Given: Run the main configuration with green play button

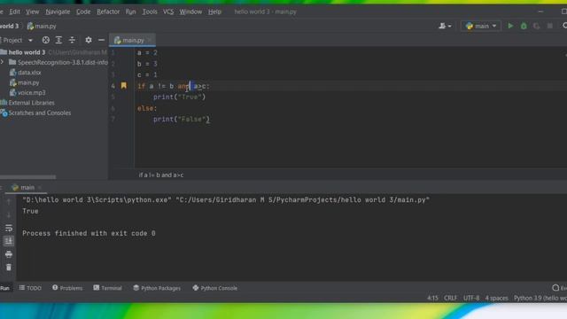Looking at the screenshot, I should pos(510,26).
